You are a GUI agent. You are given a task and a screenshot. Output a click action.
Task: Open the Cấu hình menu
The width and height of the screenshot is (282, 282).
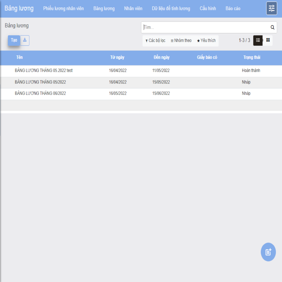tap(208, 9)
